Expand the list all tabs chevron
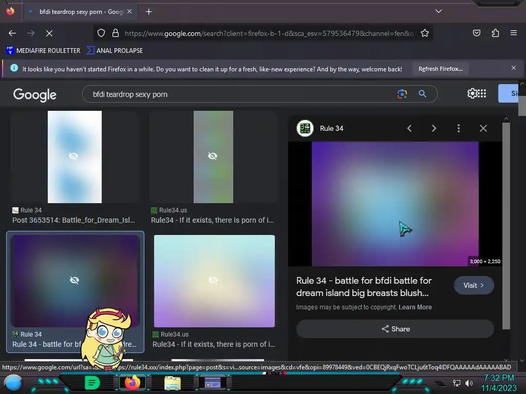The width and height of the screenshot is (526, 394). point(439,11)
